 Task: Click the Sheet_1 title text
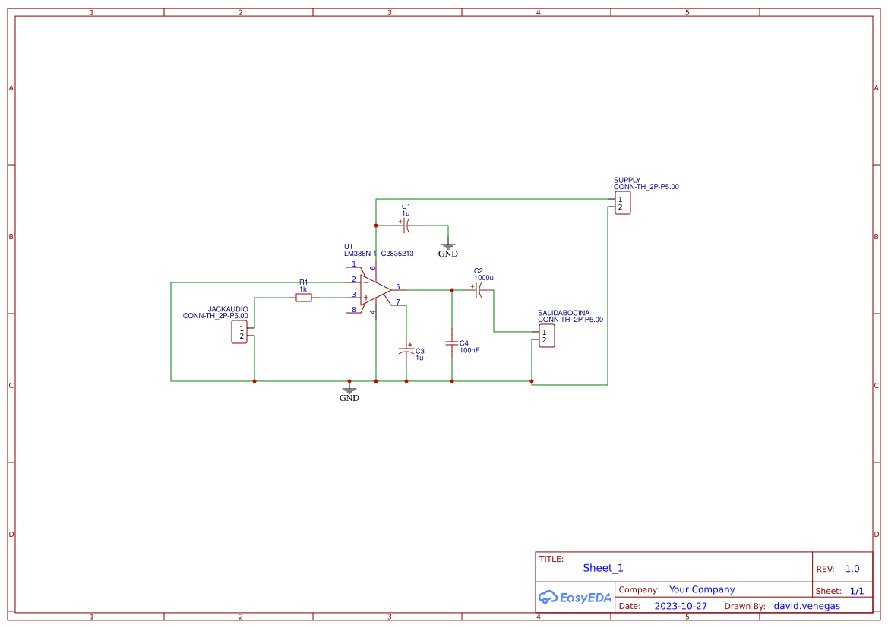coord(602,568)
